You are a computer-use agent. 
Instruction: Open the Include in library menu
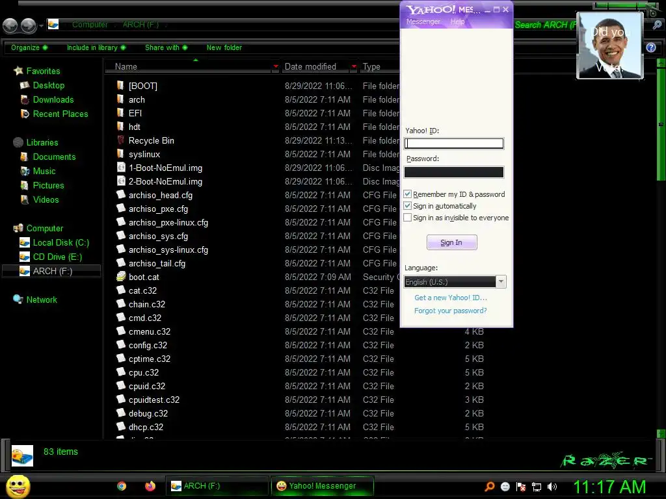96,47
